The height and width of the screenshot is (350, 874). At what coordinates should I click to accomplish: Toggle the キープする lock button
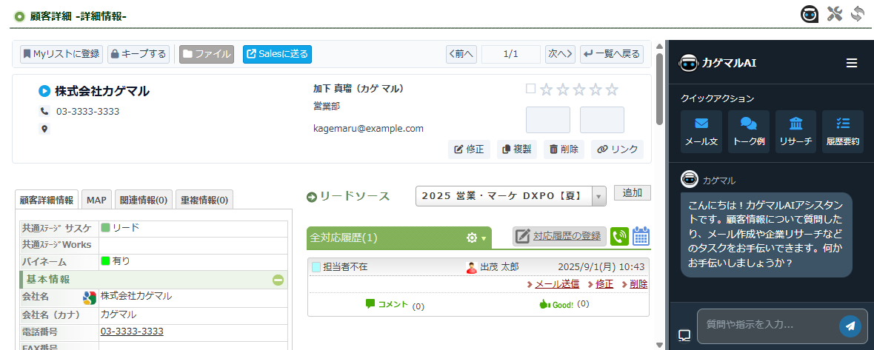point(138,54)
